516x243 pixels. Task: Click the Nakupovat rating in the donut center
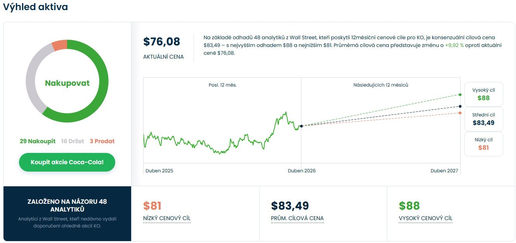click(67, 83)
